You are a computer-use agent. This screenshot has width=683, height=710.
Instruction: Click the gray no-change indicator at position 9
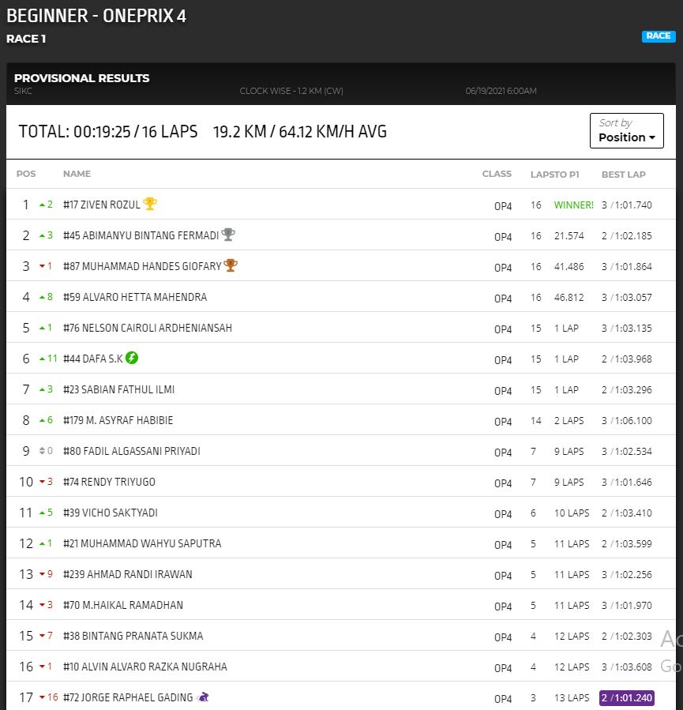click(x=42, y=451)
